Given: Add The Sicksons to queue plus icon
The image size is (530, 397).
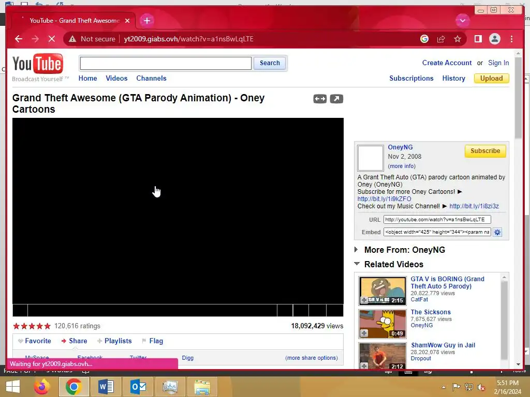Looking at the screenshot, I should click(364, 333).
